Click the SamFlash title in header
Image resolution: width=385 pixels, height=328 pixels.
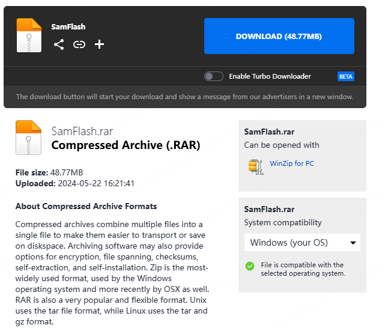click(x=68, y=27)
